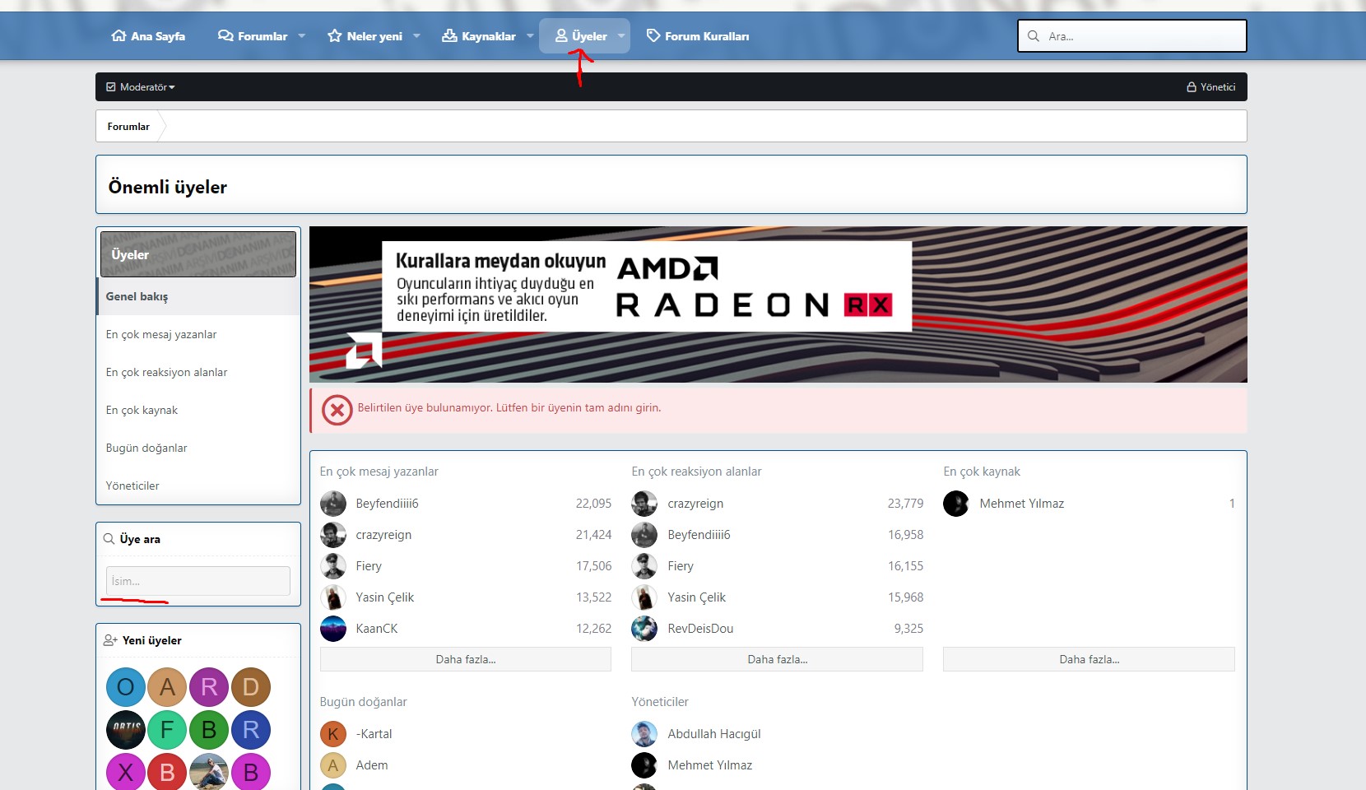
Task: Open Neler yeni in the navbar
Action: coord(365,36)
